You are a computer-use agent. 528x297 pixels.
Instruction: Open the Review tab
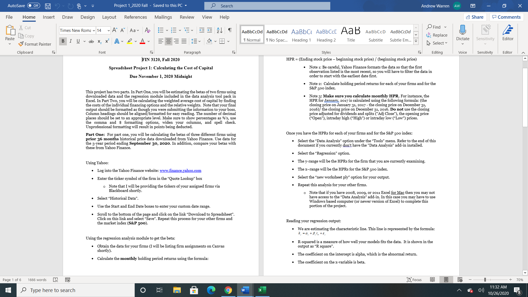coord(187,17)
